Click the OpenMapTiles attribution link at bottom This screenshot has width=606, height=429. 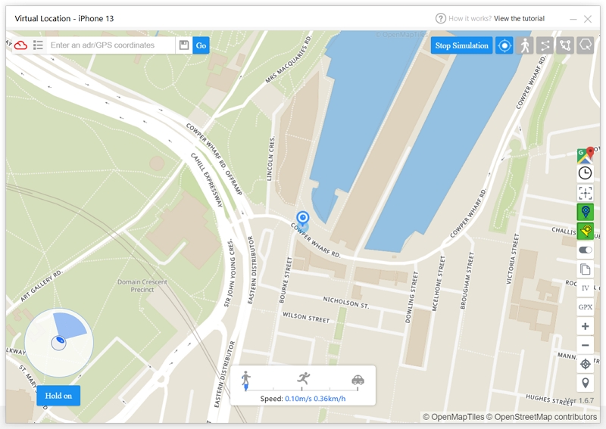[453, 417]
